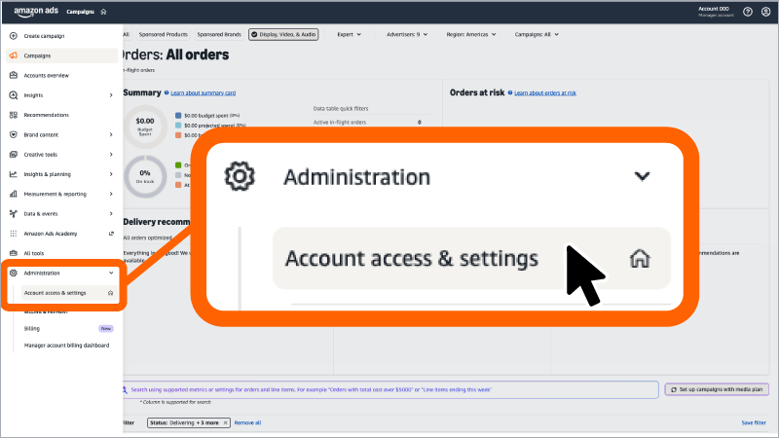The image size is (779, 438).
Task: Click Account 000 manager account label
Action: (x=716, y=12)
